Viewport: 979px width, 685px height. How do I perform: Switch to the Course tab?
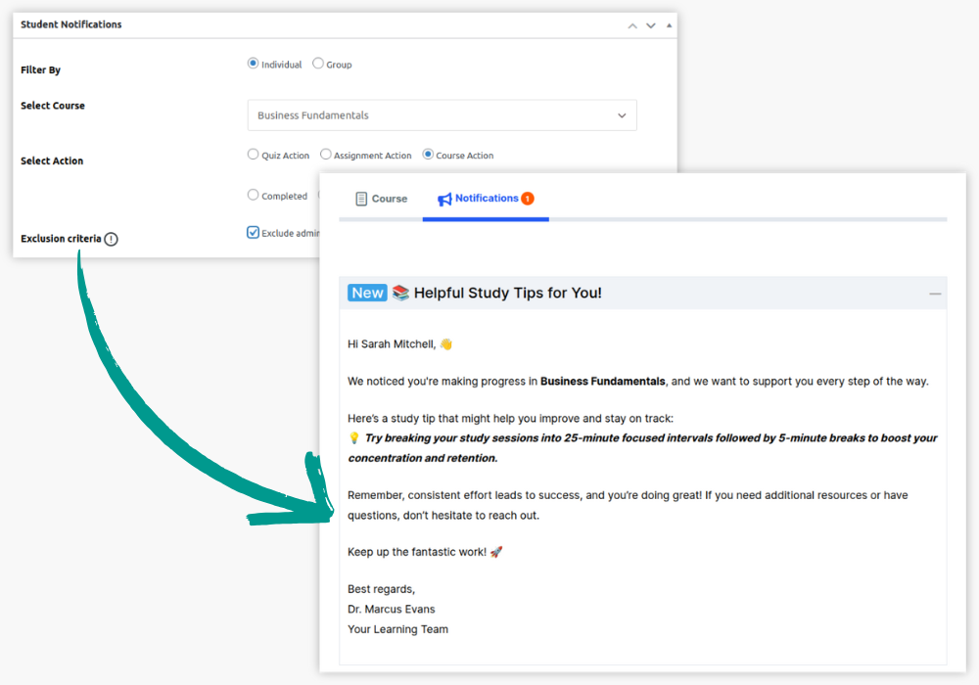pyautogui.click(x=381, y=199)
